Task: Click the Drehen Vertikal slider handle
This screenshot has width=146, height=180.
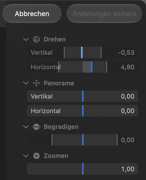Action: [x=82, y=52]
